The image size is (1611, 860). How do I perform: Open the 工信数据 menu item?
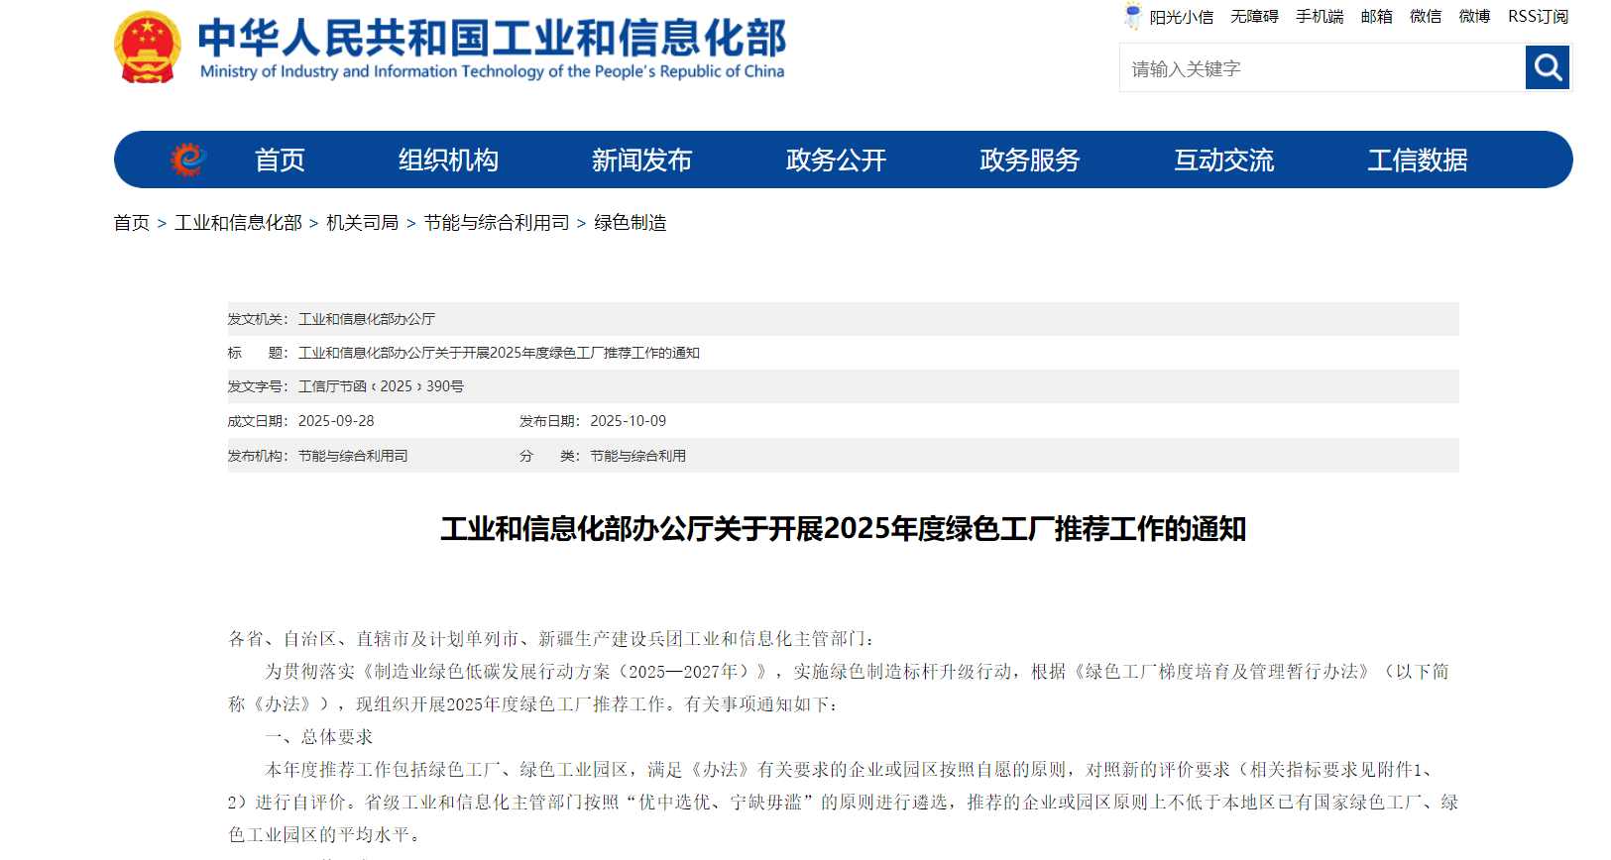(x=1417, y=160)
